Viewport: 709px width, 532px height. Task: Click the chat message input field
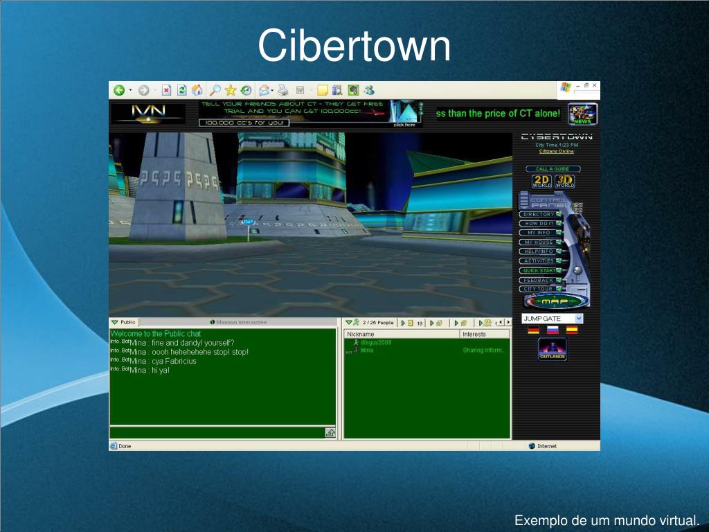217,433
